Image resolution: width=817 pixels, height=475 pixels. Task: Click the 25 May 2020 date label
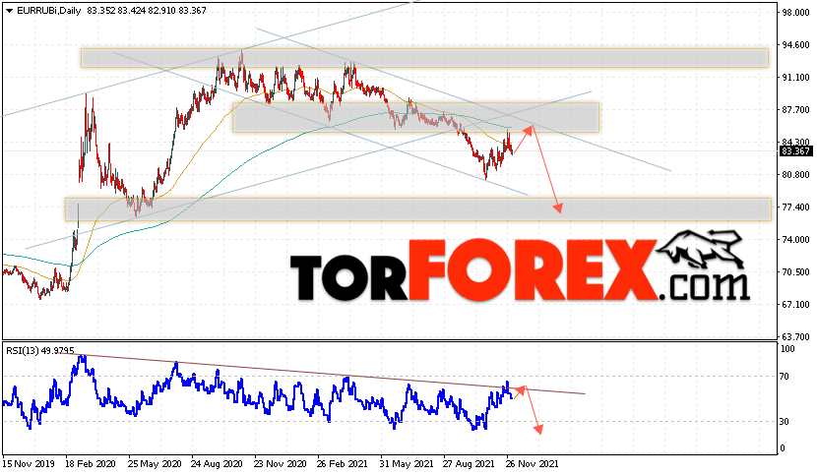pos(155,463)
